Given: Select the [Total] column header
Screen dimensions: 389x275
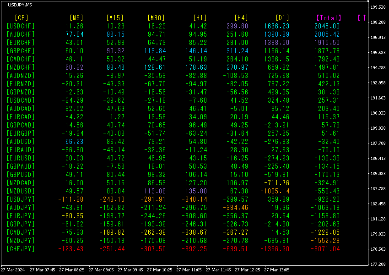Looking at the screenshot, I should [x=329, y=17].
